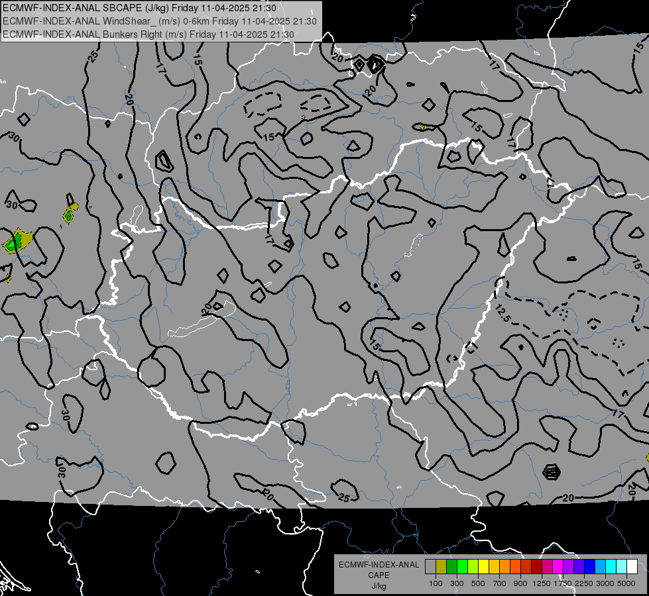Click the 3000 legend tick label
Viewport: 649px width, 596px height.
[605, 583]
